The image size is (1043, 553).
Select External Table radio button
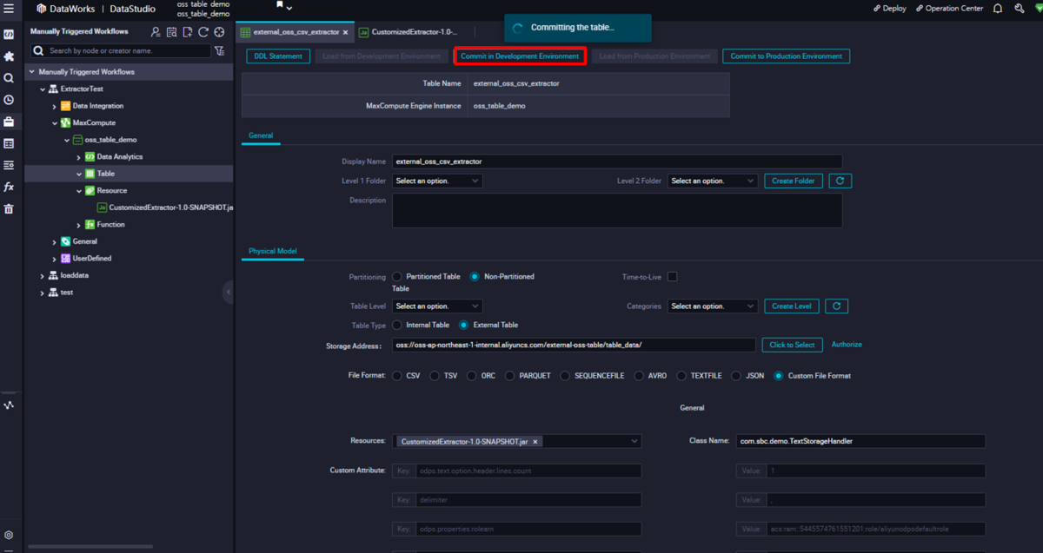tap(464, 325)
